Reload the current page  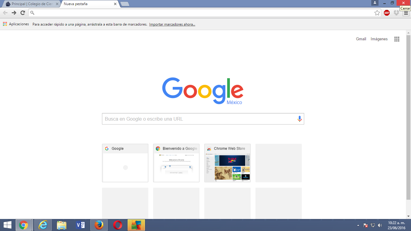(23, 13)
